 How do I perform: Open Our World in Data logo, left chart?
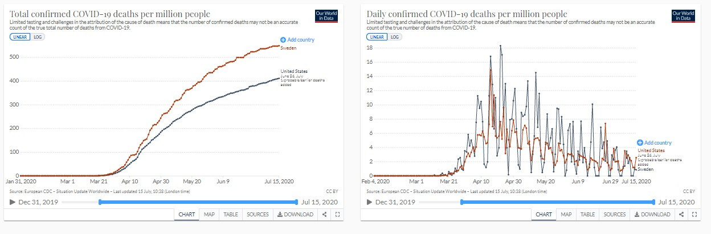coord(326,16)
